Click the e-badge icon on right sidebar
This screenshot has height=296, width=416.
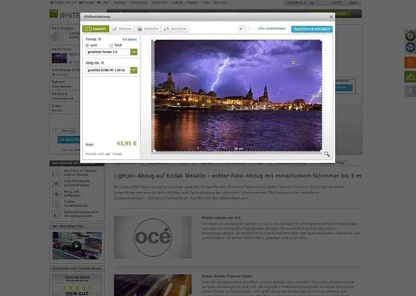point(410,36)
